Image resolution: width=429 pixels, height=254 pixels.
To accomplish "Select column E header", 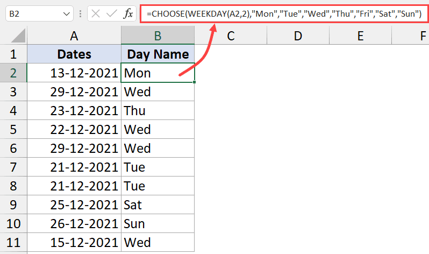I will click(360, 36).
